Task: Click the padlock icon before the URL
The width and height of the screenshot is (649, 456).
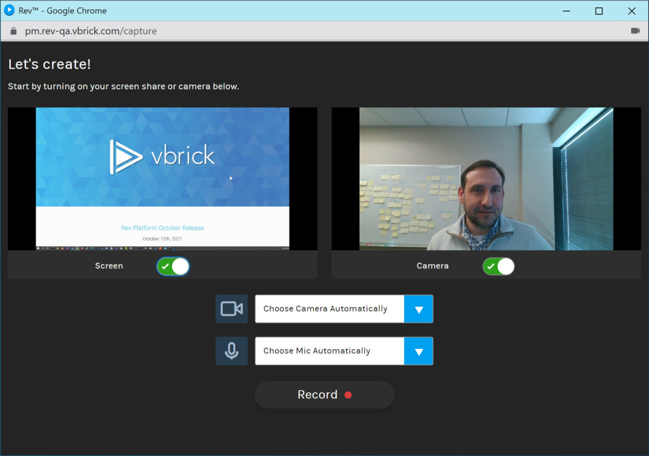Action: (x=14, y=31)
